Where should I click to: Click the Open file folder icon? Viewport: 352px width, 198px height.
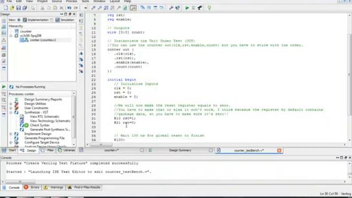[12, 8]
